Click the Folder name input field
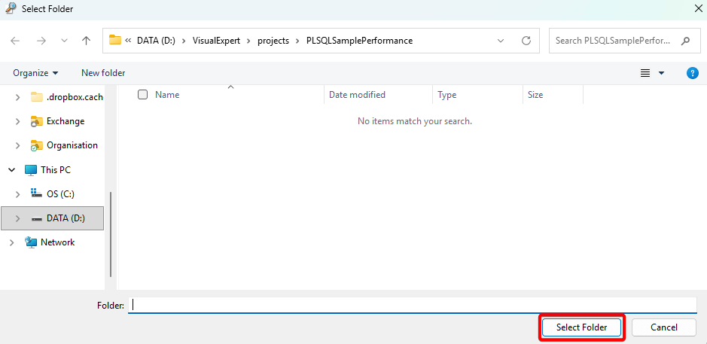 413,305
